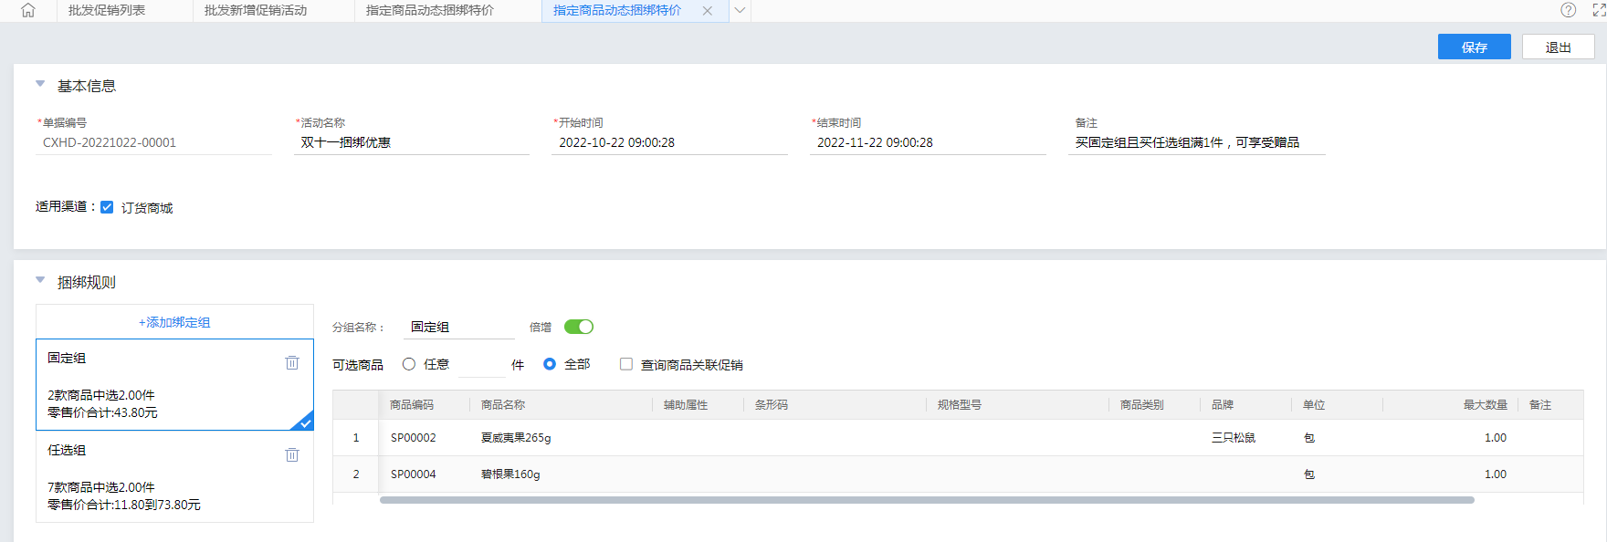Click product code SP00002
Screen dimensions: 1607x542
tap(414, 438)
